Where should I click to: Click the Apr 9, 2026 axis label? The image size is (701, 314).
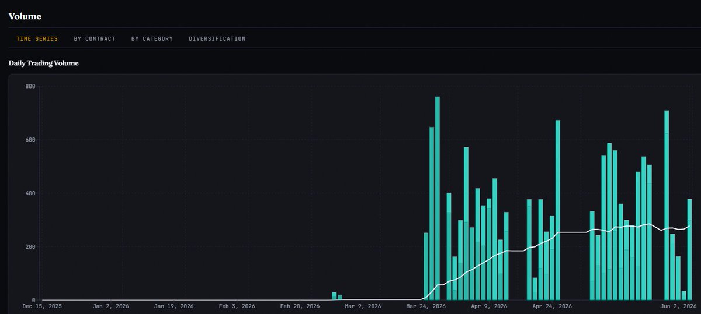coord(489,306)
